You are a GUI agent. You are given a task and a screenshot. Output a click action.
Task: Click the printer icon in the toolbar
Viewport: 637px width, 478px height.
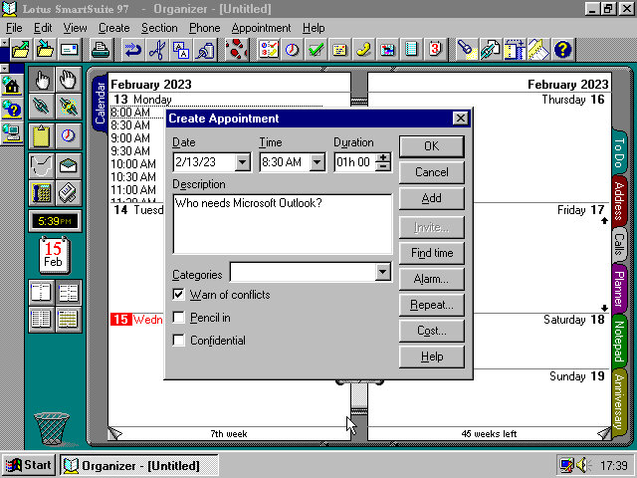[101, 49]
